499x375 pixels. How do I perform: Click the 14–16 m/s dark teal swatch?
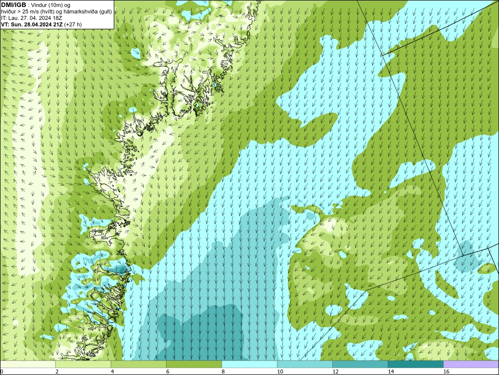pos(416,364)
